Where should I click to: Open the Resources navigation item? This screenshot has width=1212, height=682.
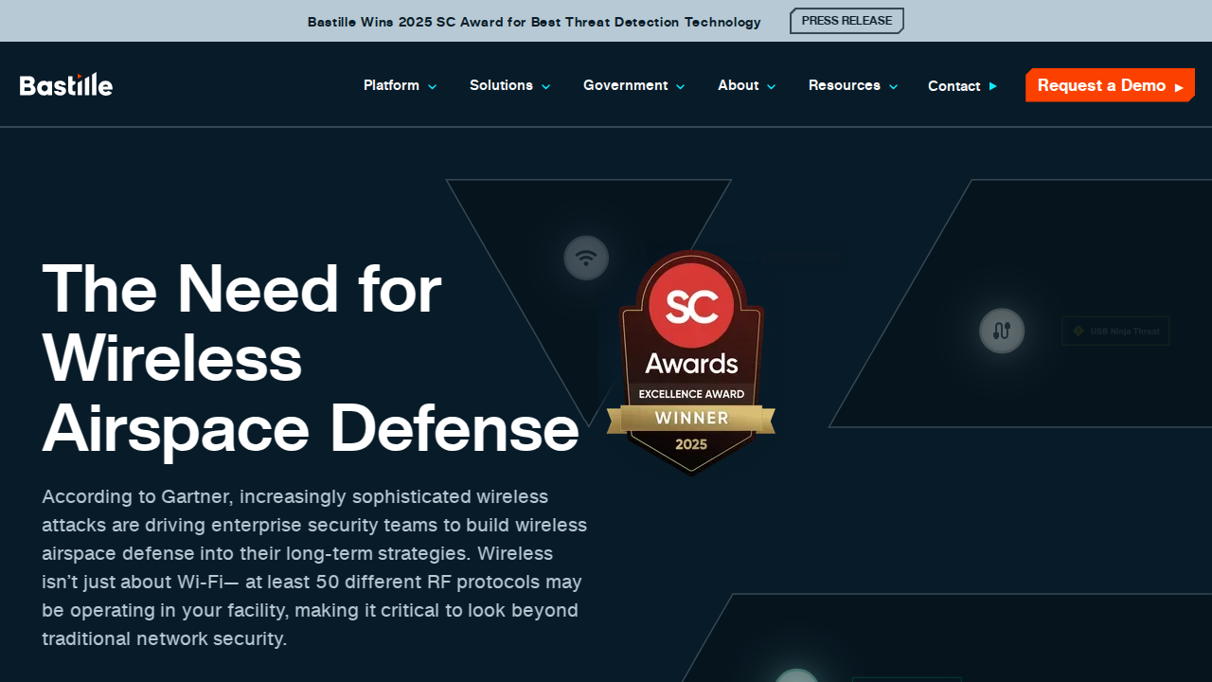[x=844, y=85]
